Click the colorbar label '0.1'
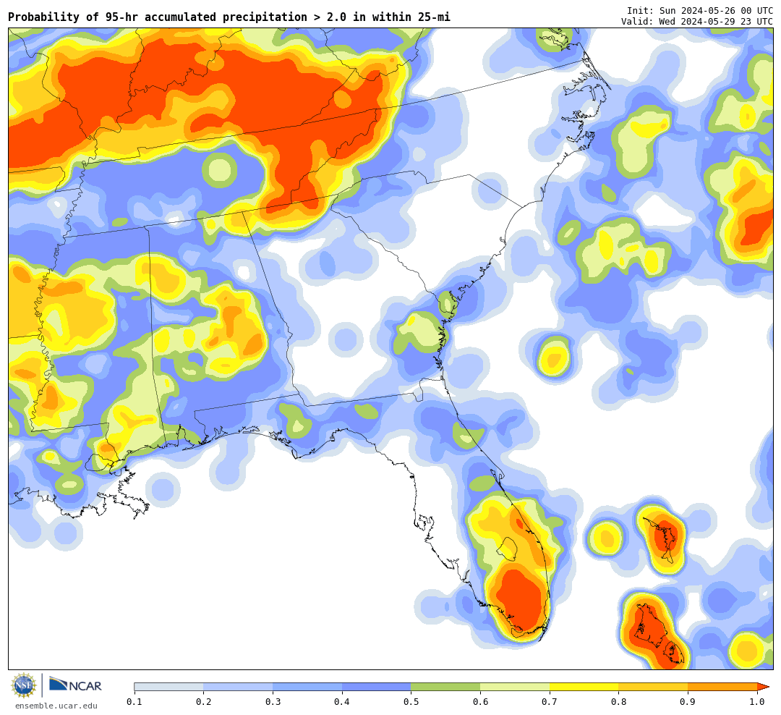The image size is (781, 715). [x=135, y=701]
